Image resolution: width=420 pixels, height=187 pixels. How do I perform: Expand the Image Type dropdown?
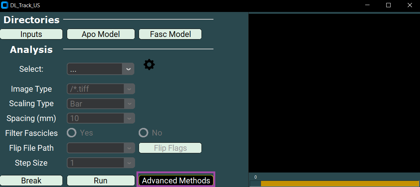pyautogui.click(x=101, y=89)
